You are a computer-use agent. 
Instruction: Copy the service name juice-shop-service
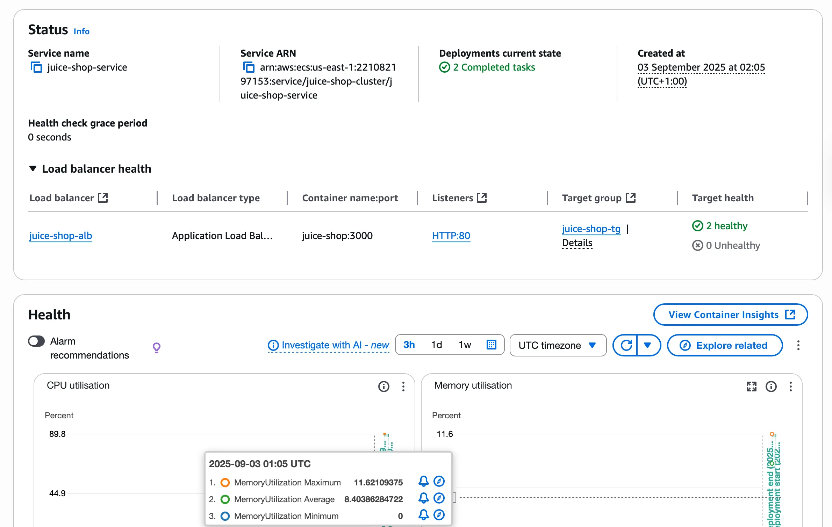(x=36, y=67)
